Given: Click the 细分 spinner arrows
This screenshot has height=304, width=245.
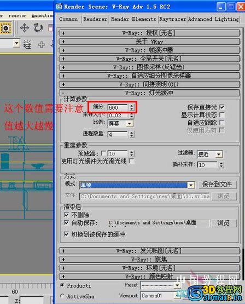Looking at the screenshot, I should 132,107.
